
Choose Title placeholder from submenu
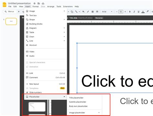coord(84,98)
